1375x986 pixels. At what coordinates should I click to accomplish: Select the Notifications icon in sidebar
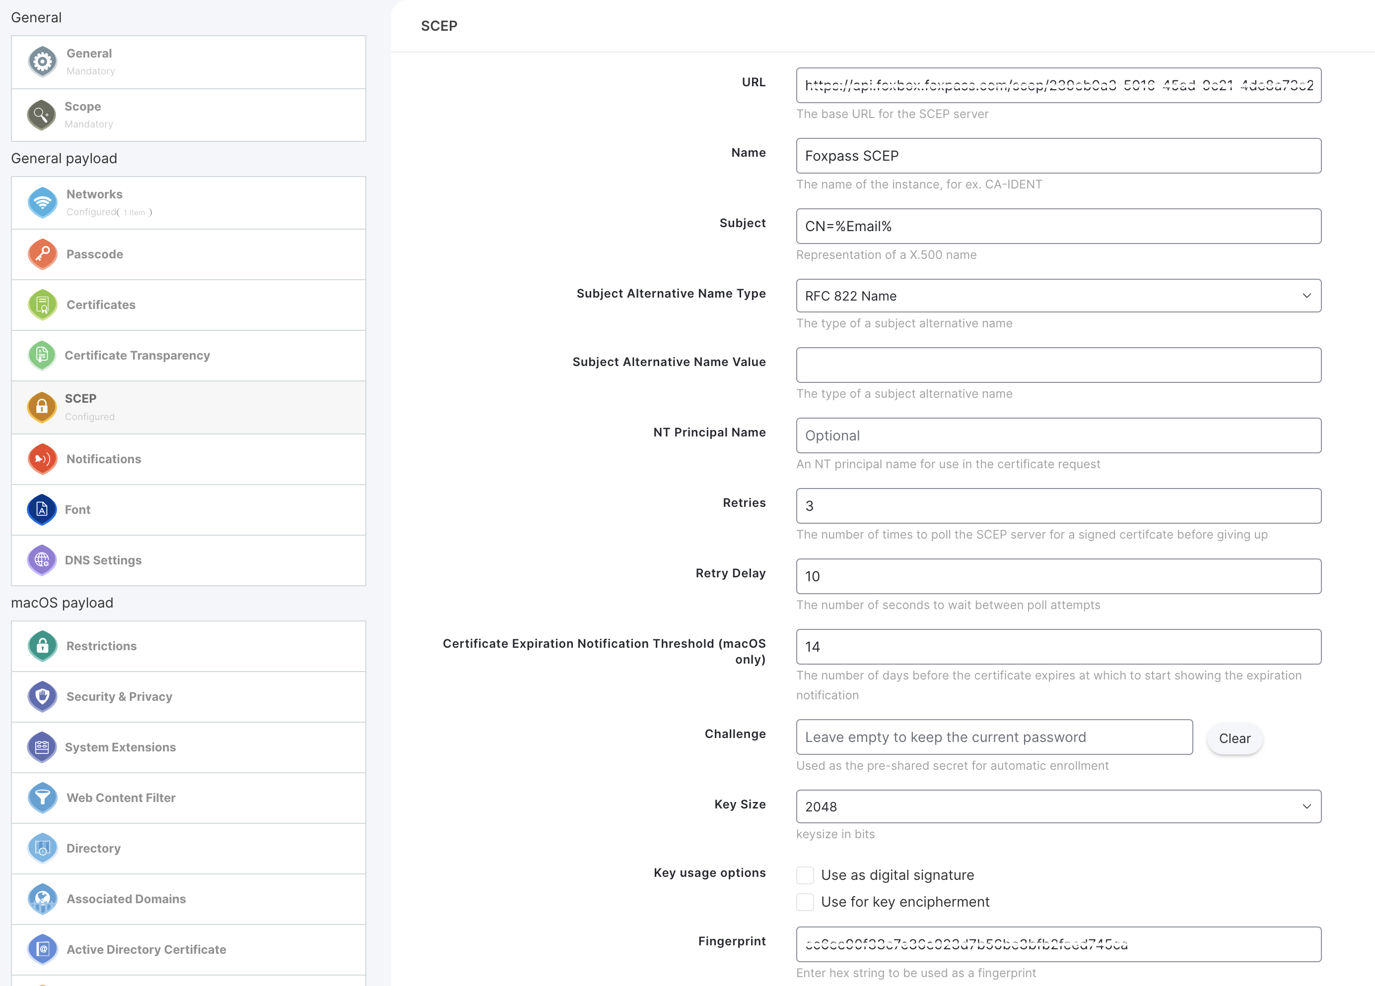(x=41, y=458)
